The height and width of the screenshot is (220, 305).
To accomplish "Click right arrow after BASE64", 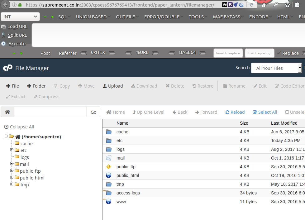I will point(203,53).
